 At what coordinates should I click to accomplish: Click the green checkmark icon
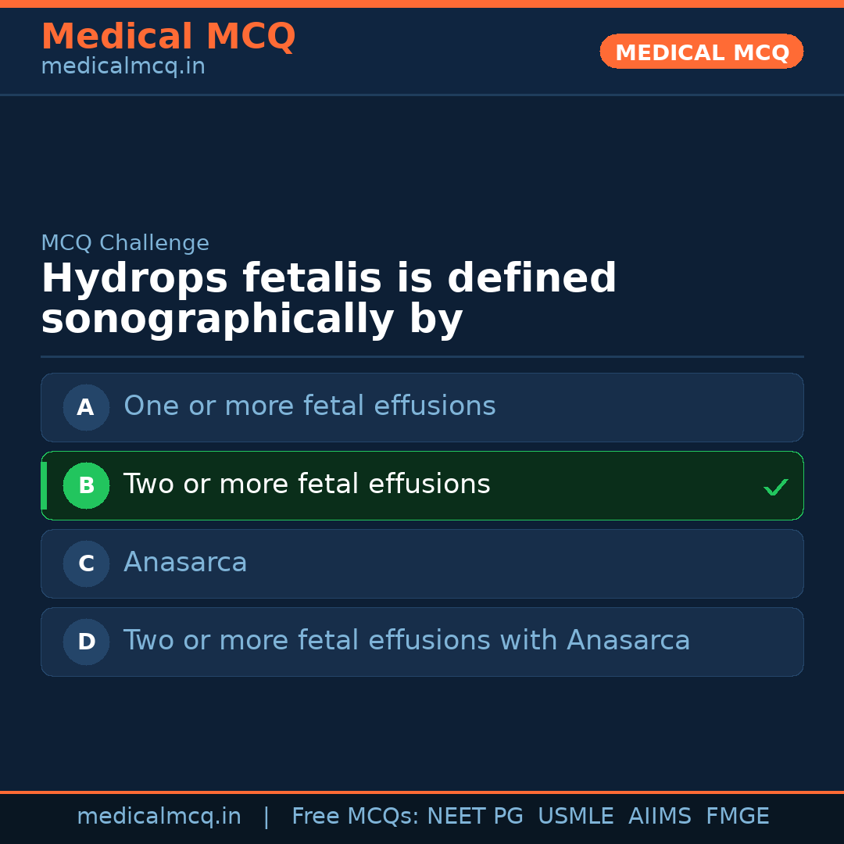[x=775, y=488]
